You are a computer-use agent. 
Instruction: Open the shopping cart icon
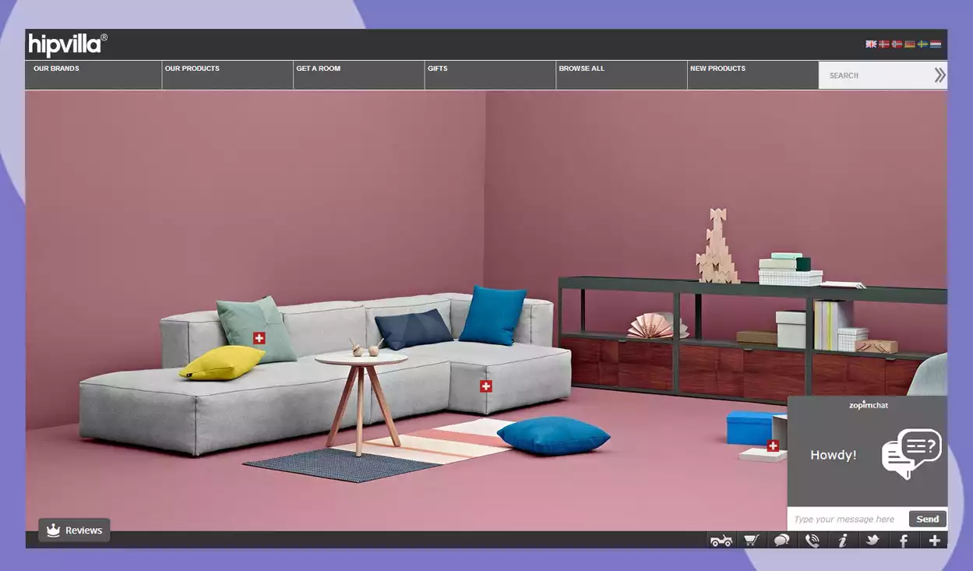(751, 540)
